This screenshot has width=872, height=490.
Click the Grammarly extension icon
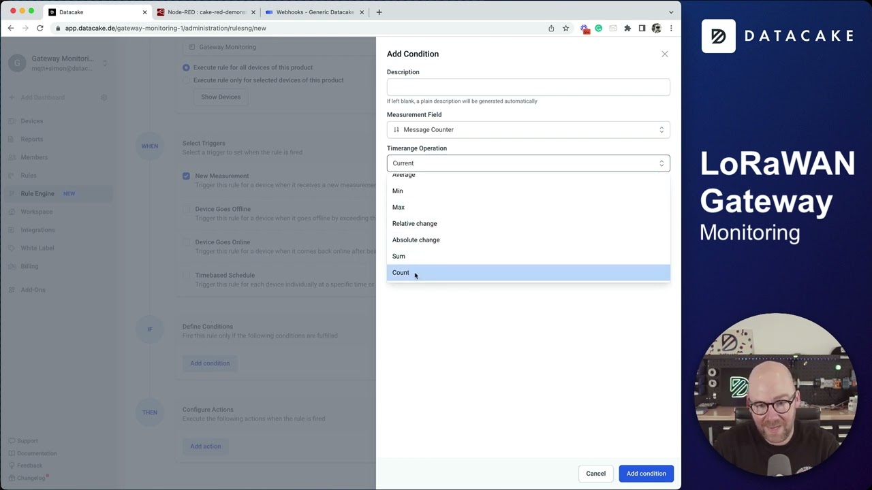(x=599, y=28)
